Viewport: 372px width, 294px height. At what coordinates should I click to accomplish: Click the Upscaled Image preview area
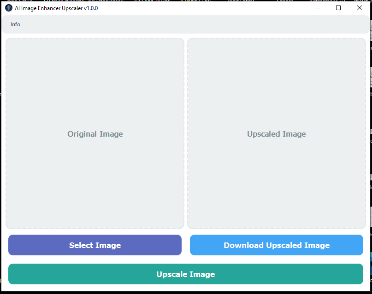click(x=277, y=133)
